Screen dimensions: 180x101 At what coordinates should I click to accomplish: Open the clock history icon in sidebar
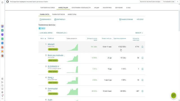pos(2,89)
